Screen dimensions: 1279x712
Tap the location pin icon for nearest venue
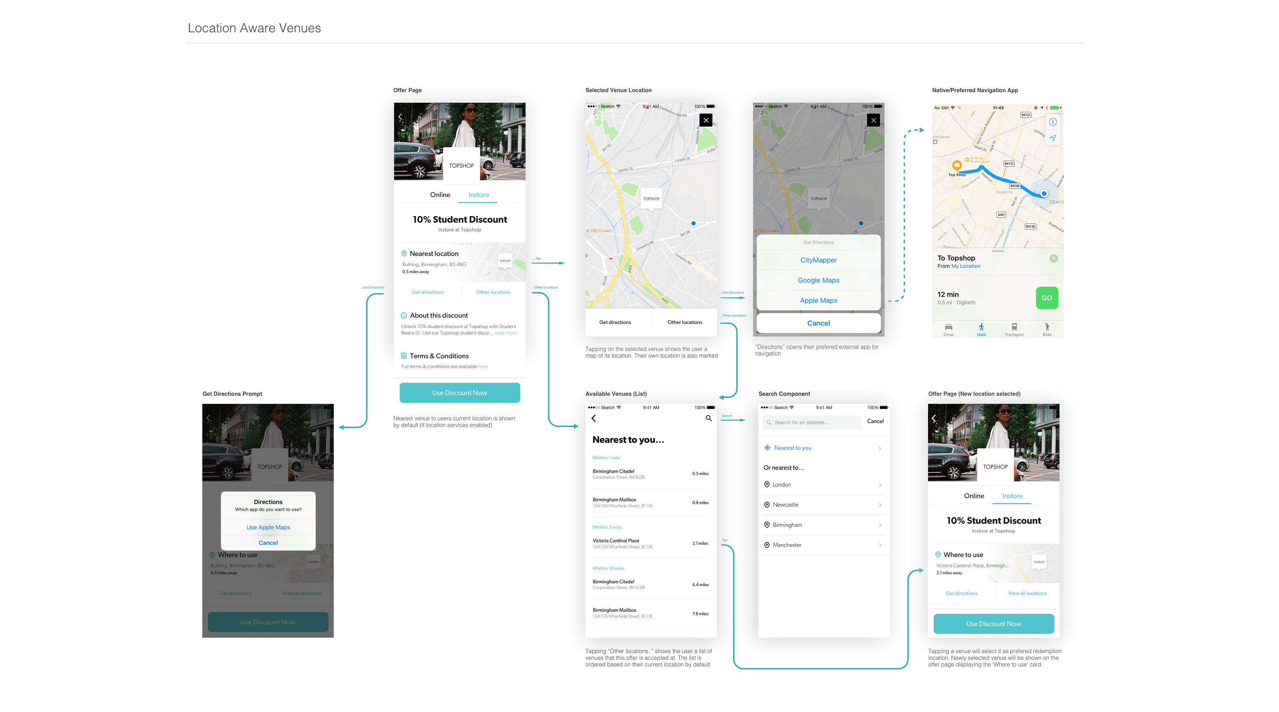point(404,253)
